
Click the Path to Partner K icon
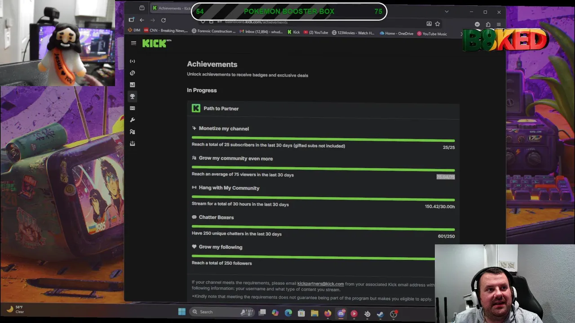click(x=196, y=108)
